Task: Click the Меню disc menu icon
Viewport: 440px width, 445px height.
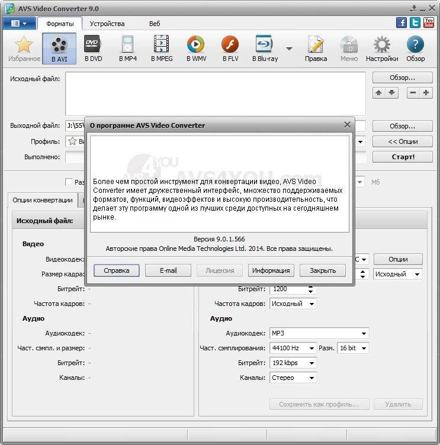Action: (x=349, y=49)
